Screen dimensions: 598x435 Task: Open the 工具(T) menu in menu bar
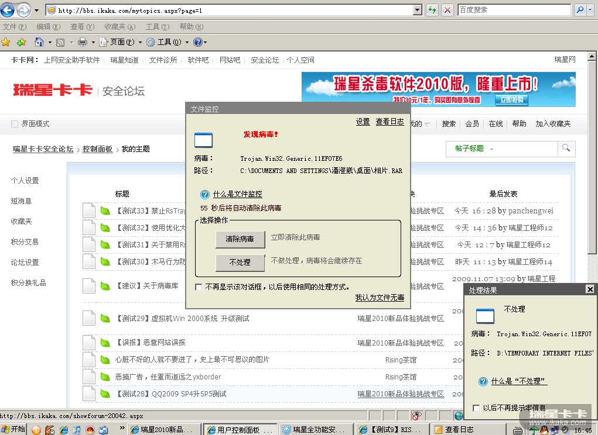pyautogui.click(x=157, y=27)
